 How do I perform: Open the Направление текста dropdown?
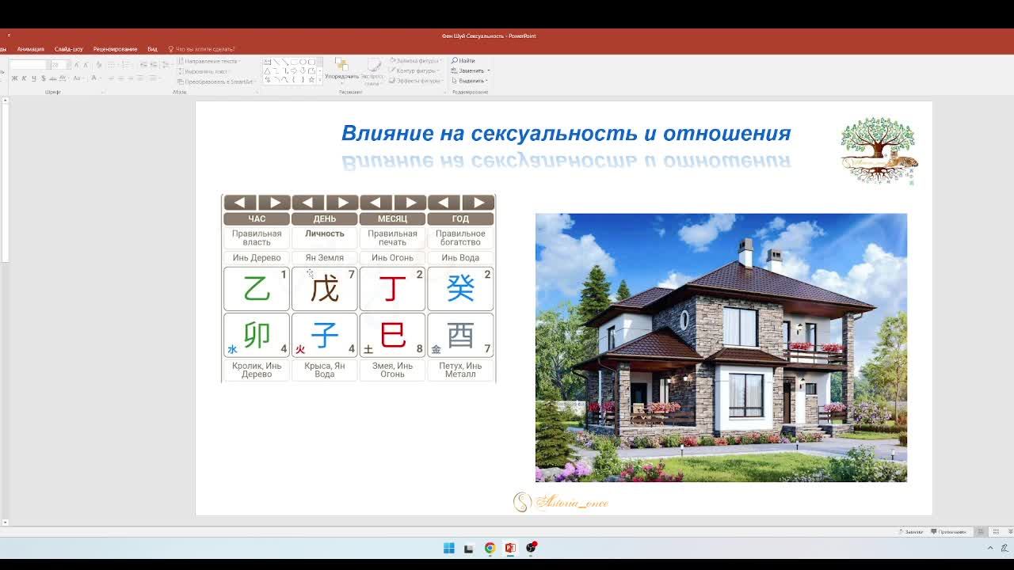[x=209, y=61]
